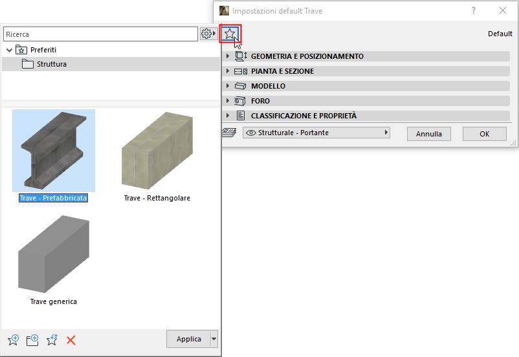Click the Applica button
The image size is (519, 357).
[x=188, y=339]
